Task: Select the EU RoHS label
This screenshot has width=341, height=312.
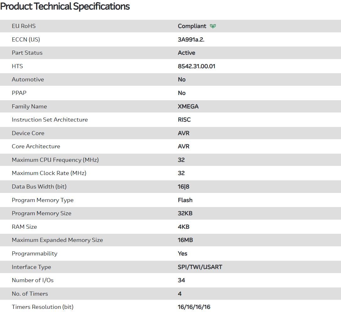Action: click(24, 26)
